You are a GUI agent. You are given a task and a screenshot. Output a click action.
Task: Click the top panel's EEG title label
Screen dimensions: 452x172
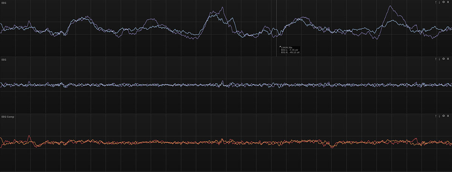point(4,3)
